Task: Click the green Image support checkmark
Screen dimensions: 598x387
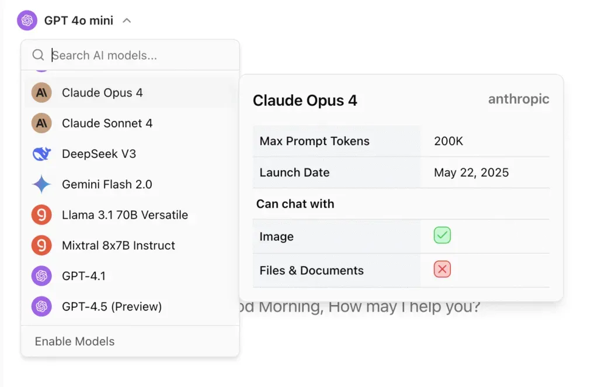Action: click(x=442, y=236)
